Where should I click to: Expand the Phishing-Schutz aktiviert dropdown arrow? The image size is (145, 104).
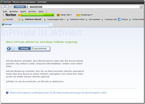53,15
